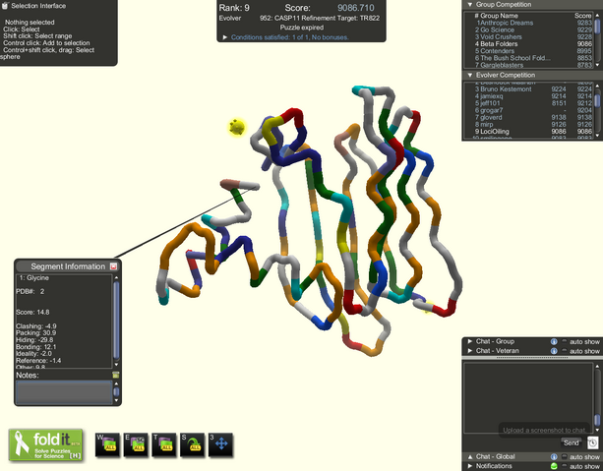This screenshot has height=471, width=603.
Task: Click the Notes field scrollbar thumb
Action: 116,391
